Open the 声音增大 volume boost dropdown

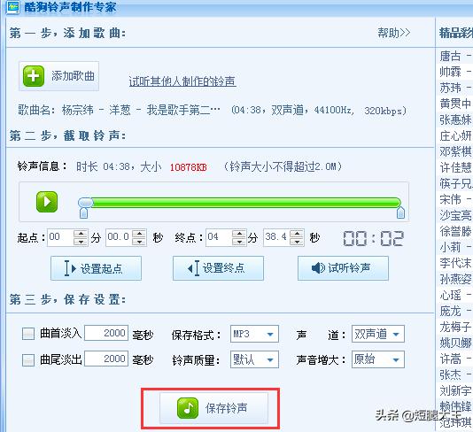click(x=378, y=359)
